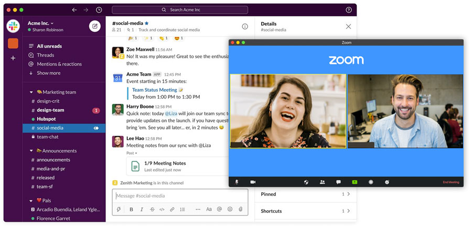Toggle italic formatting in message composer
The width and height of the screenshot is (472, 229).
(142, 210)
